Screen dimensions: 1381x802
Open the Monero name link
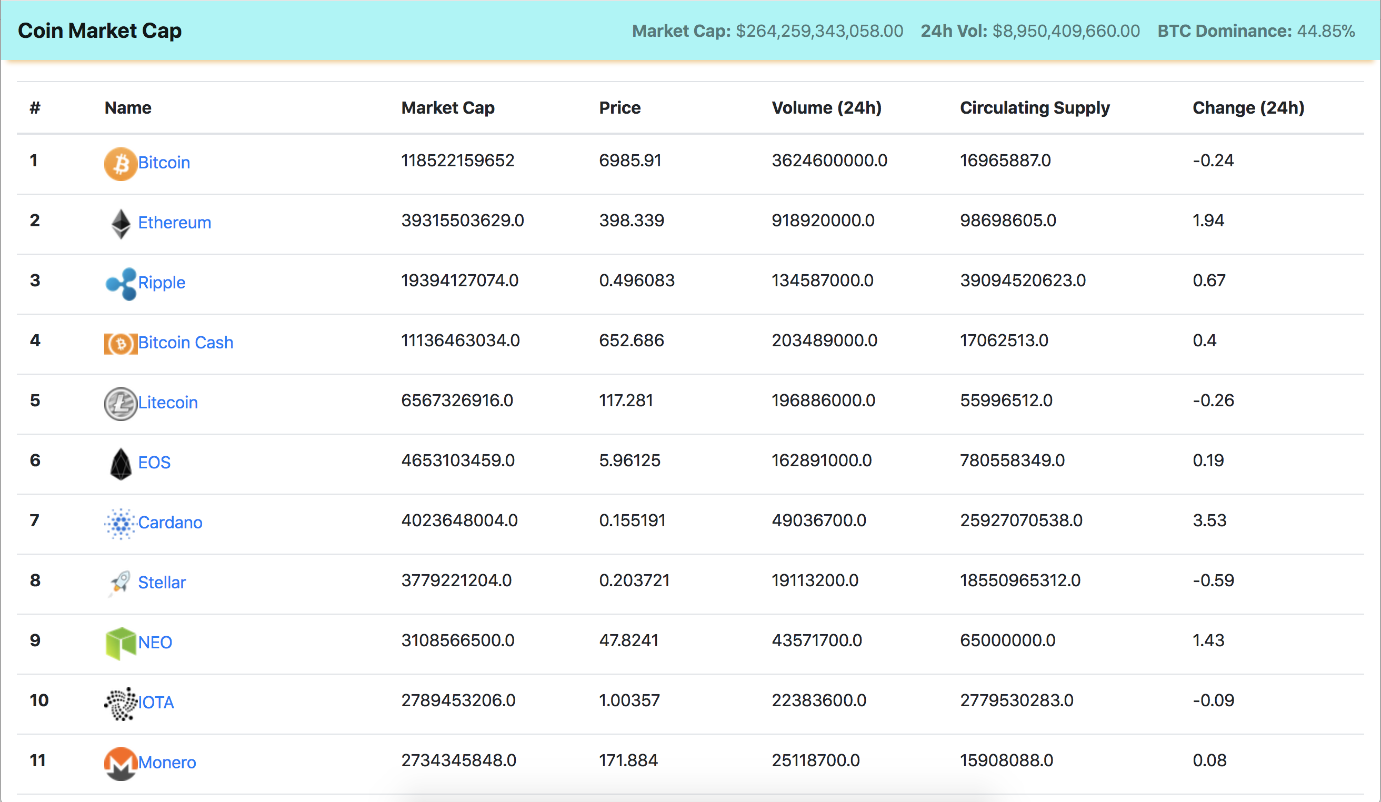pyautogui.click(x=167, y=762)
